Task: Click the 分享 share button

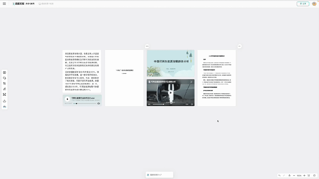Action: coord(303,4)
